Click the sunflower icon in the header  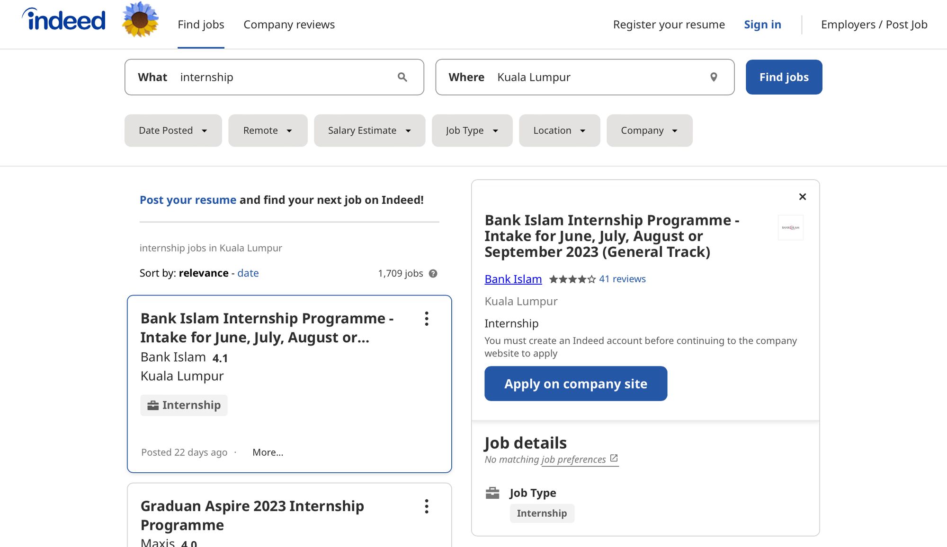pyautogui.click(x=140, y=20)
